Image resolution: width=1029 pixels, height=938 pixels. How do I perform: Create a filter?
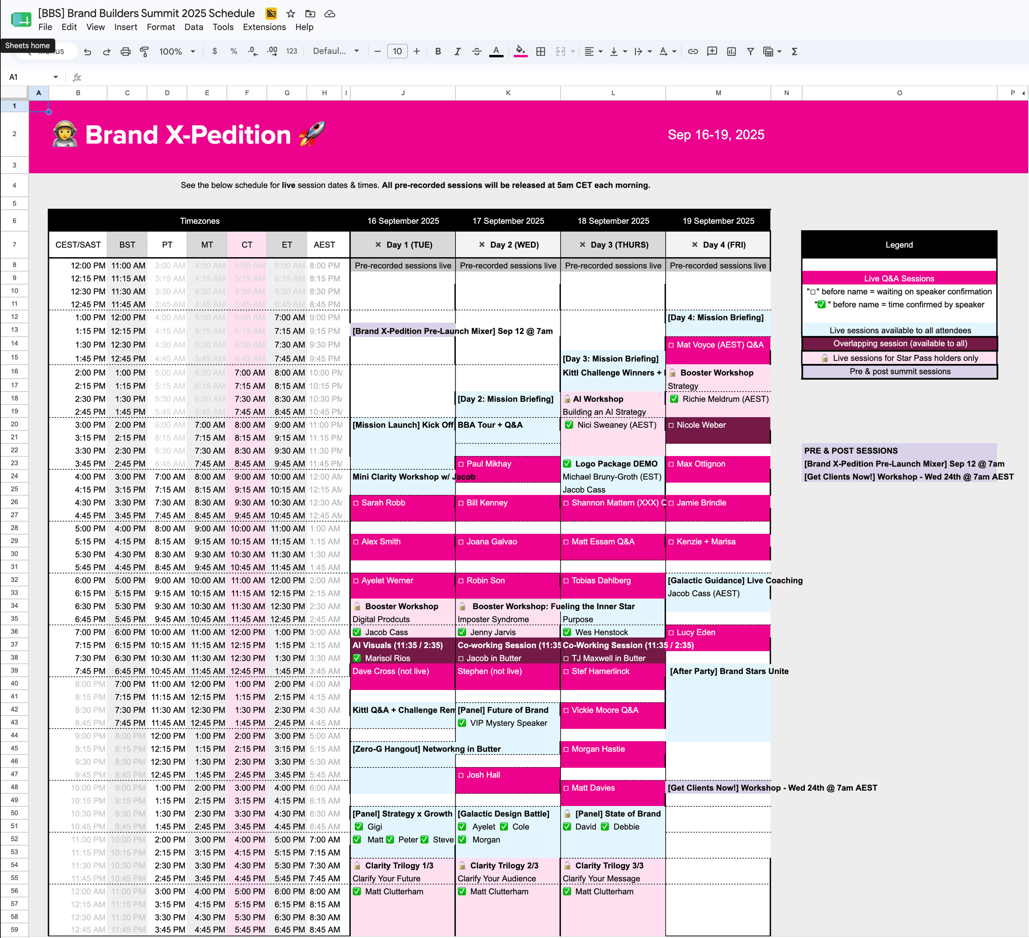pos(750,51)
